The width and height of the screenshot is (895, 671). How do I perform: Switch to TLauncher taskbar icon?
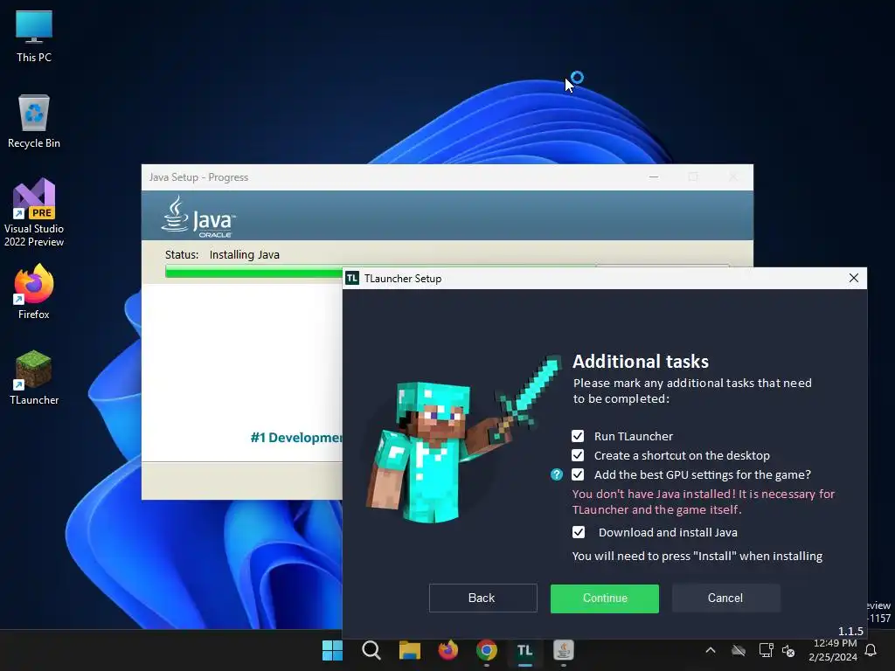pos(525,650)
